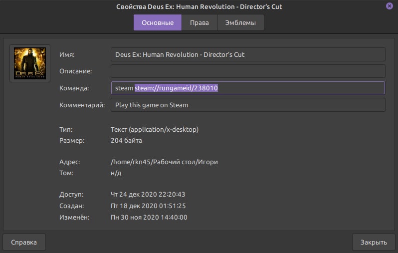Open help with the Справка button

(24, 242)
